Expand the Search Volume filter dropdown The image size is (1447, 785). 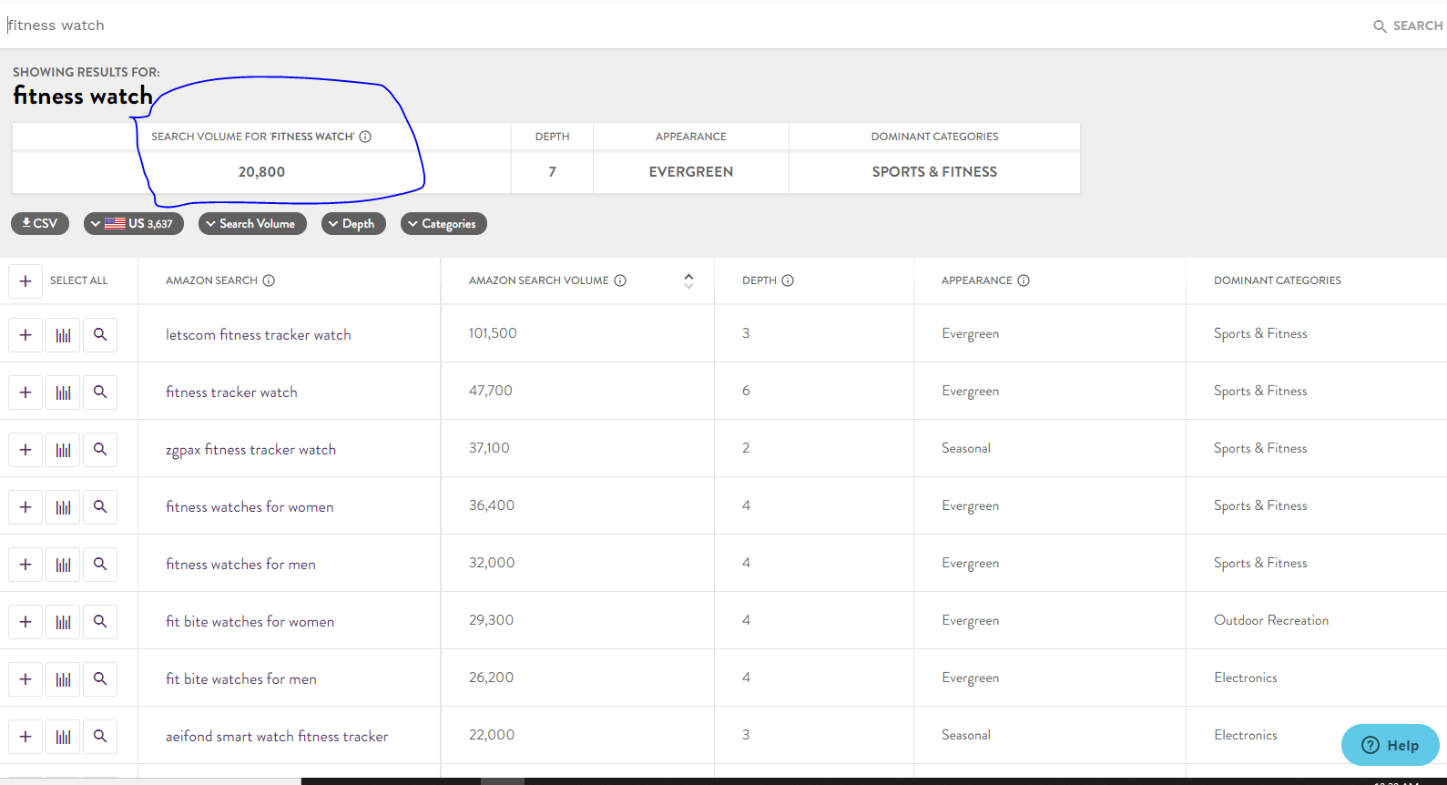tap(252, 224)
